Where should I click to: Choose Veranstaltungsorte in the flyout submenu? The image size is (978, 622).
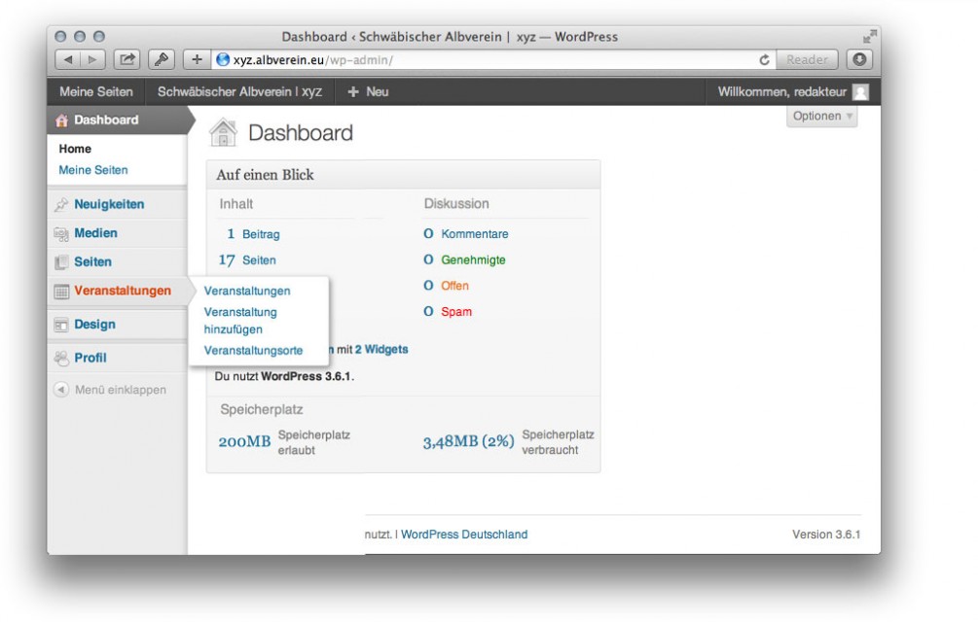(253, 351)
